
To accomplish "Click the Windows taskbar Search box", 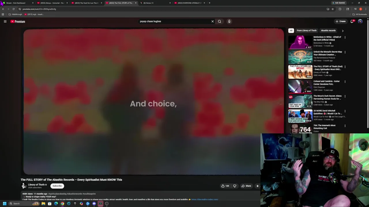I will point(24,204).
